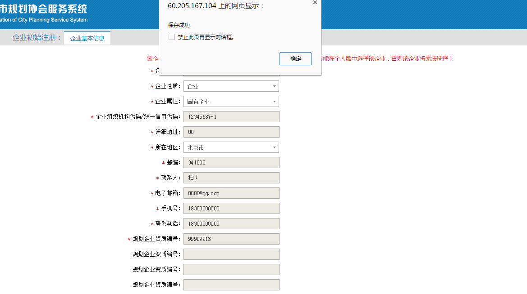Viewport: 527px width, 294px height.
Task: Click the last 规划企业资质编号 field at bottom
Action: coord(231,285)
